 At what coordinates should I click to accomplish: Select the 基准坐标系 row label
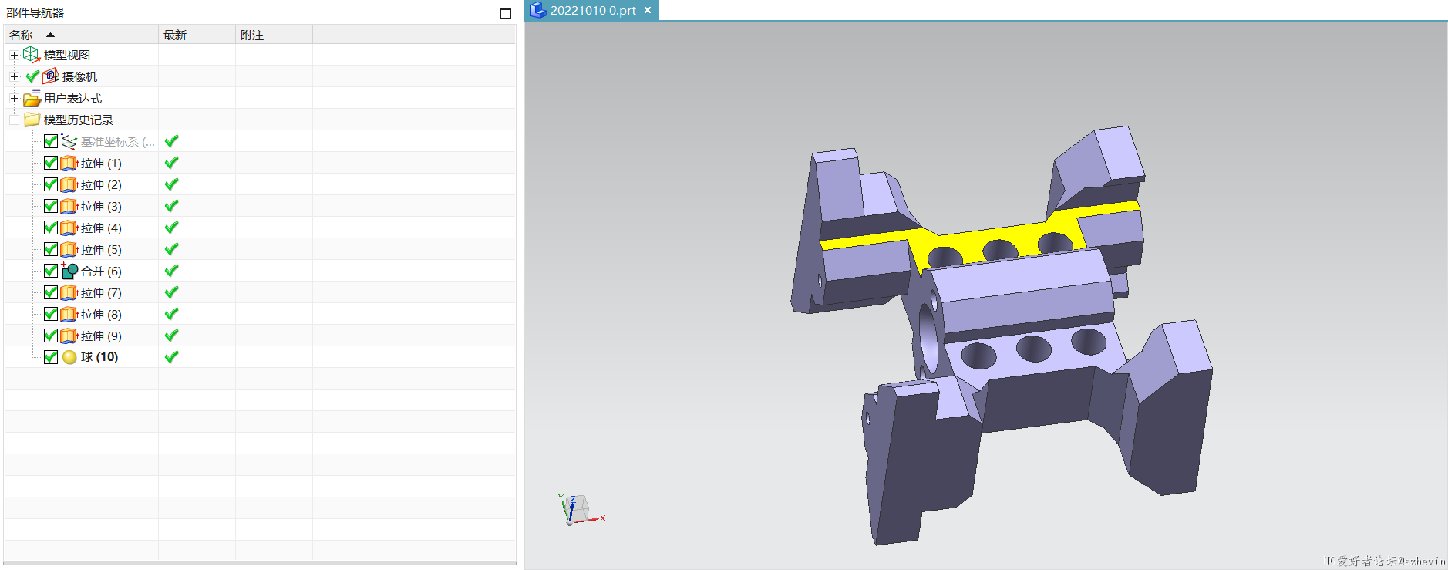pos(117,141)
